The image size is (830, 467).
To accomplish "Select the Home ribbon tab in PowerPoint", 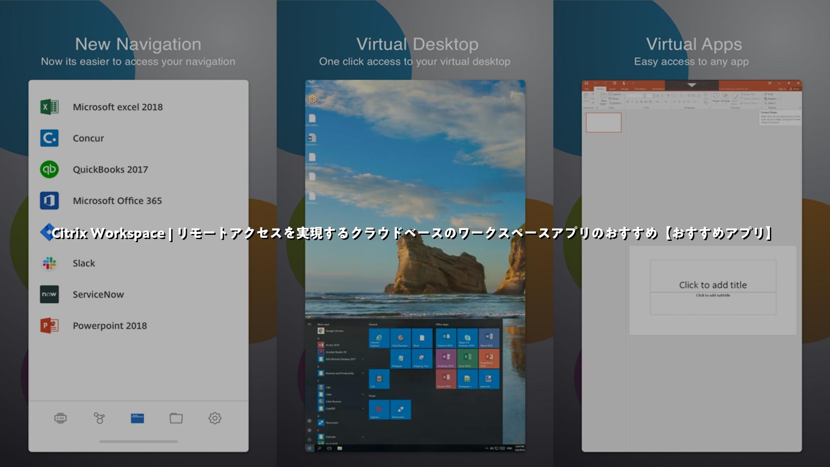I will pos(600,89).
